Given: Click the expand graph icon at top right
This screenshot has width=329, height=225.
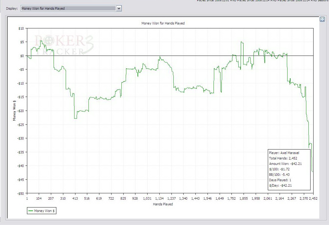Looking at the screenshot, I should pyautogui.click(x=322, y=19).
